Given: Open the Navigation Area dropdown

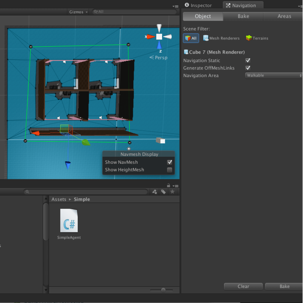Looking at the screenshot, I should click(x=274, y=76).
